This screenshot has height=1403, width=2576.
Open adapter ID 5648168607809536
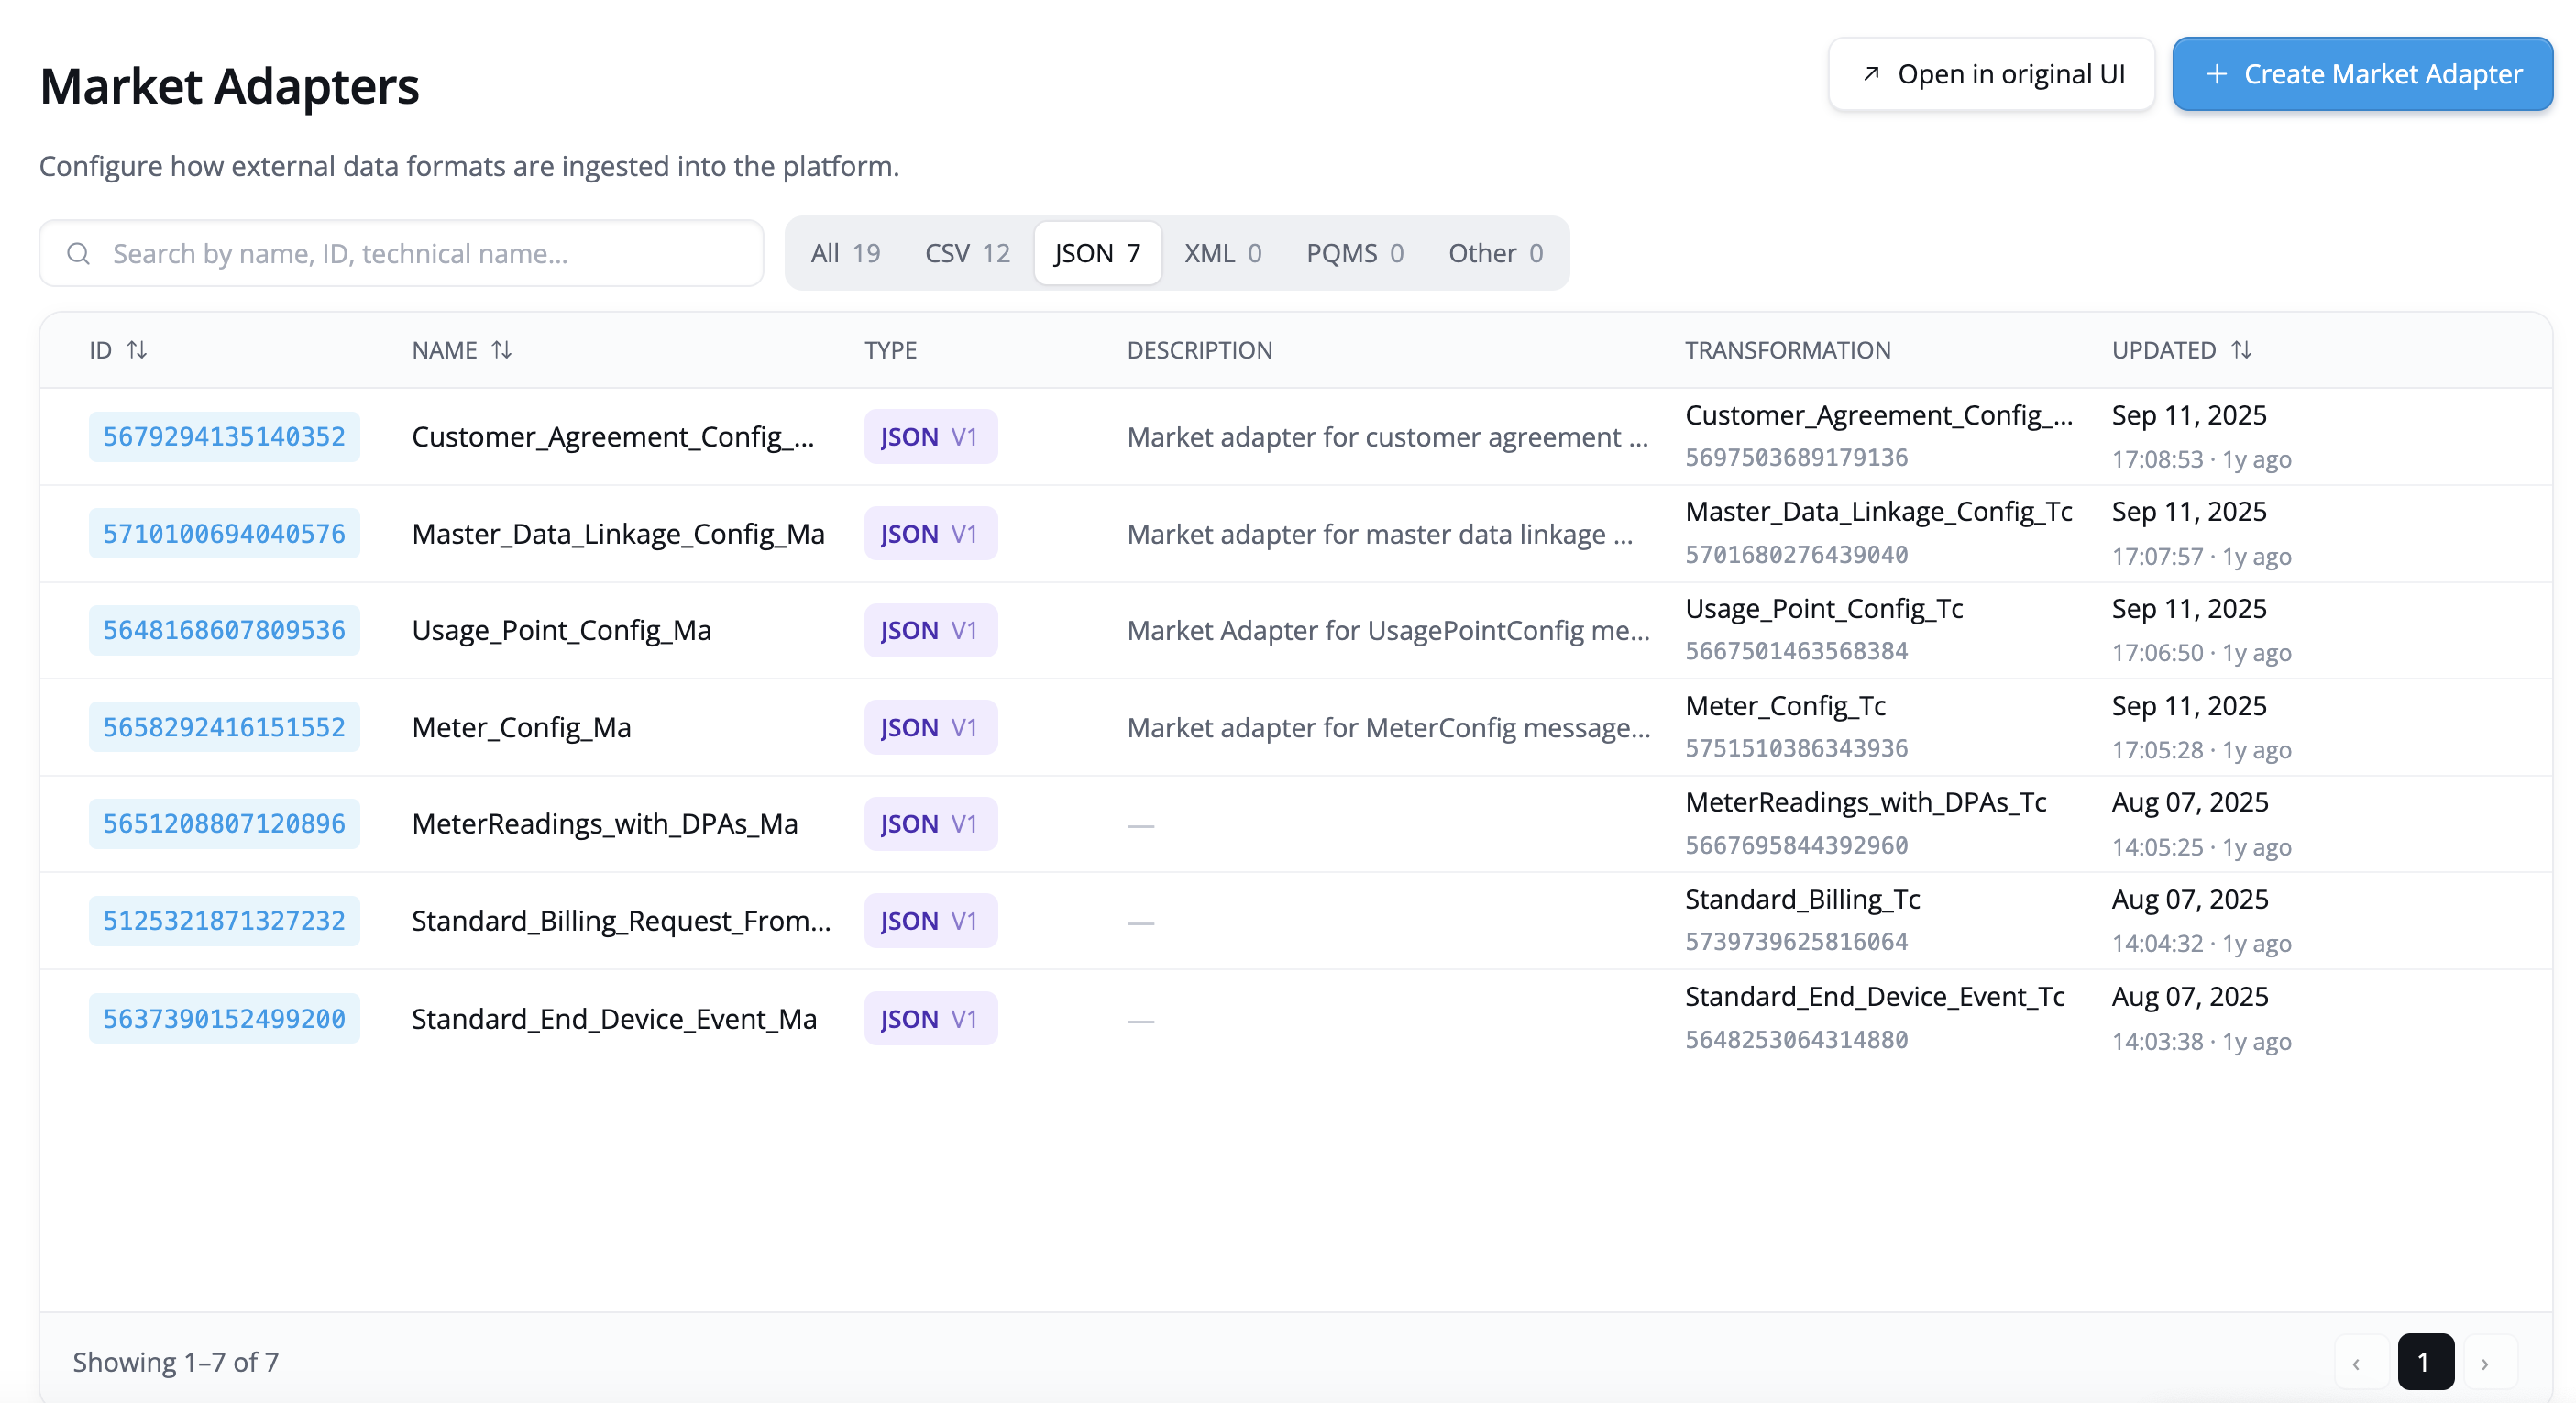click(224, 631)
